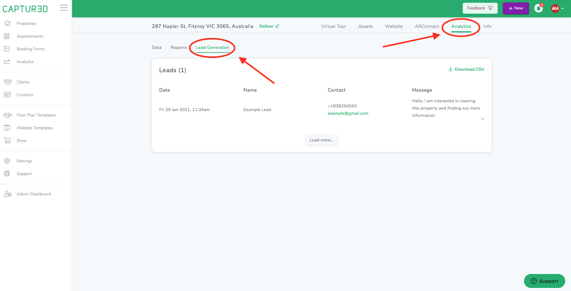Click the sidebar Analytics chart icon
This screenshot has width=571, height=291.
pyautogui.click(x=7, y=62)
